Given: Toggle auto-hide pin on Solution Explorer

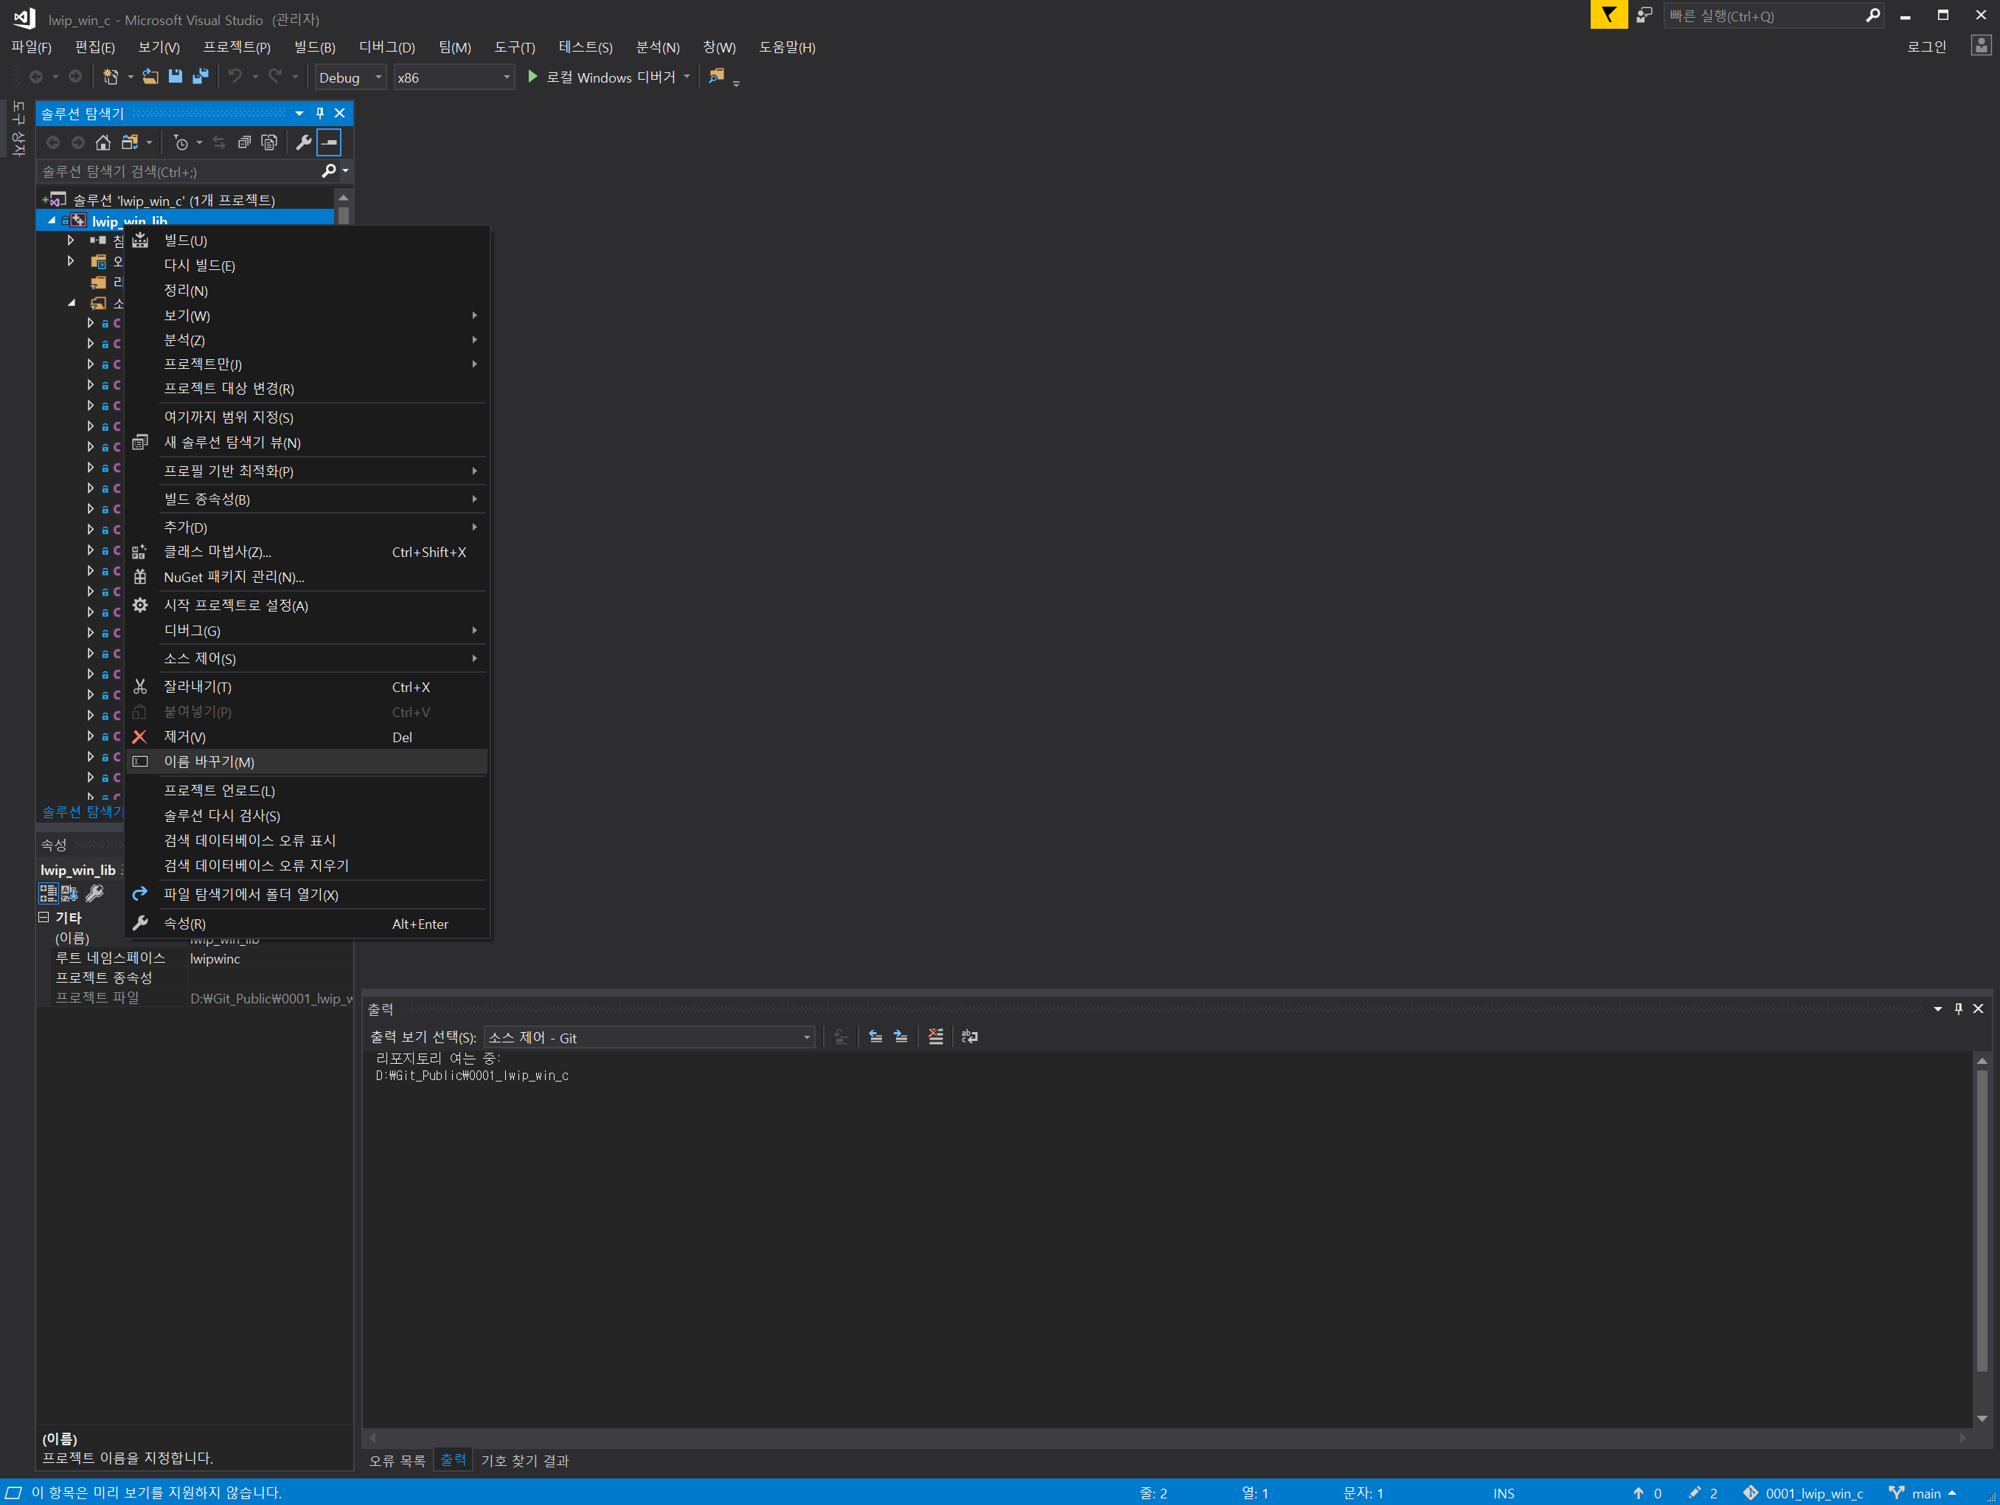Looking at the screenshot, I should click(319, 113).
